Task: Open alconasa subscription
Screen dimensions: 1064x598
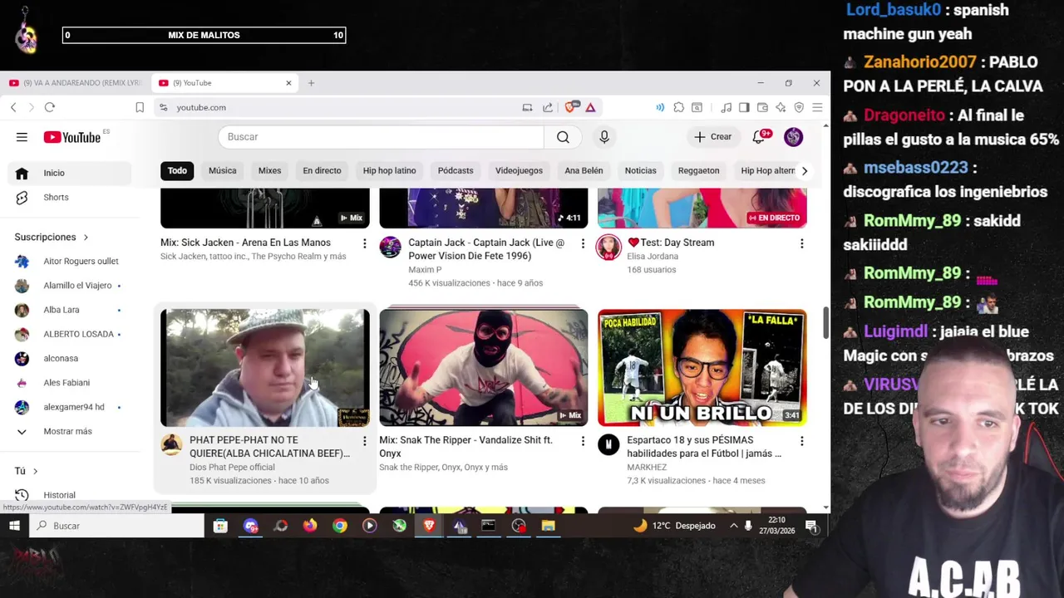Action: [71, 358]
